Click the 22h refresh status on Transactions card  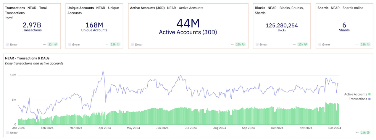[x=53, y=44]
